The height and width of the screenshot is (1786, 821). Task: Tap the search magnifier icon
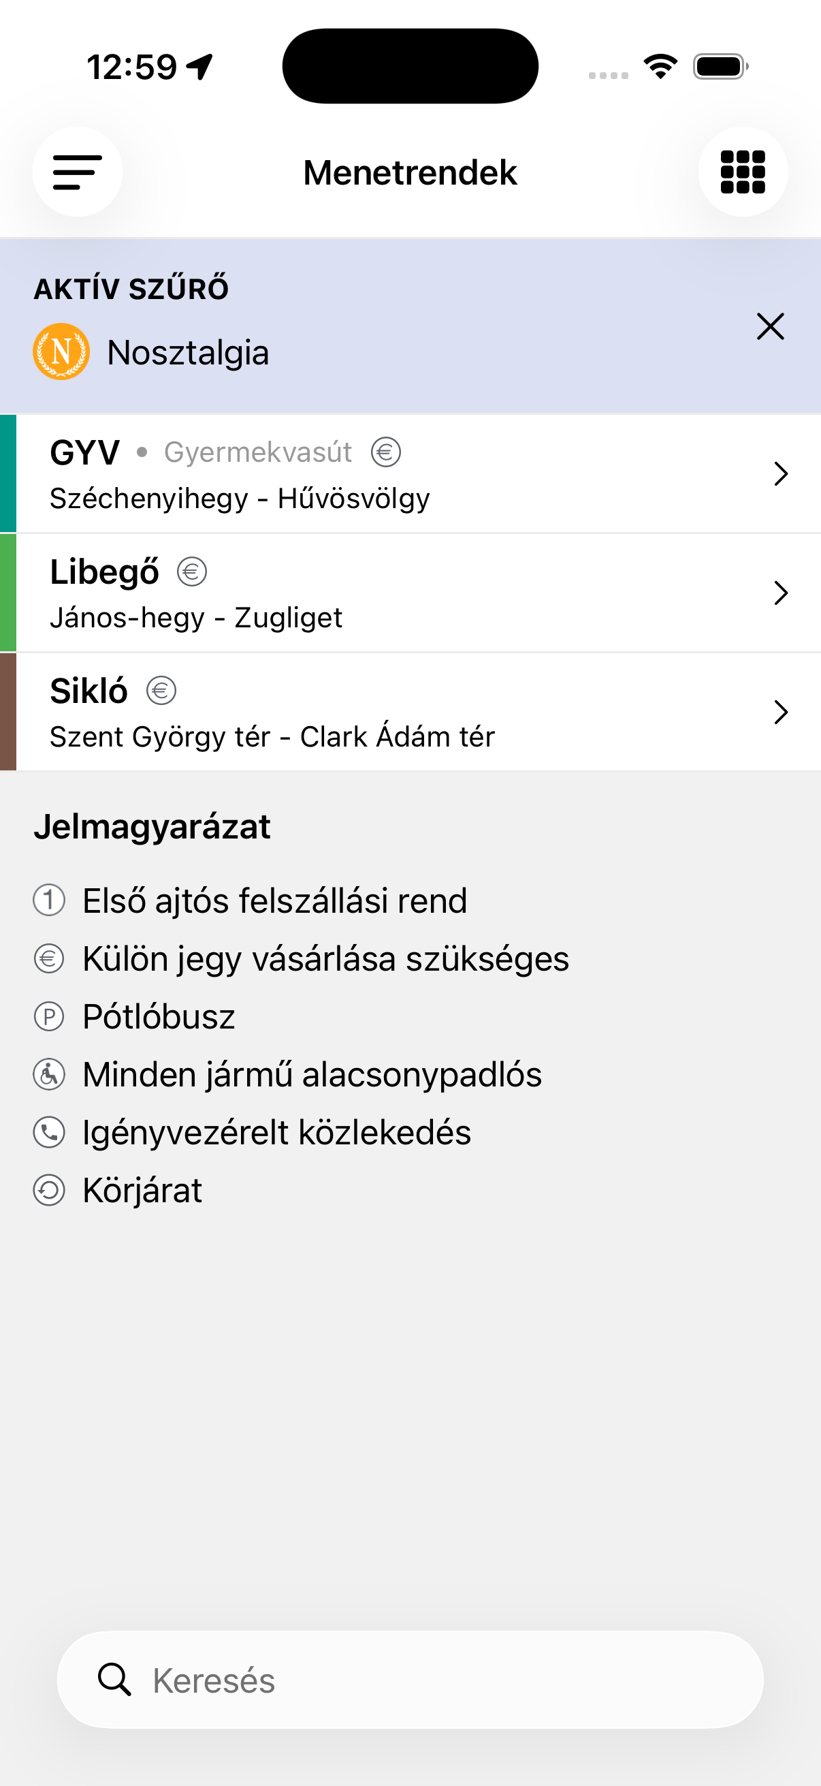(x=114, y=1678)
